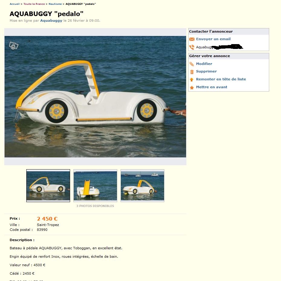Click the orange envelope email icon
The image size is (281, 281).
pos(192,39)
